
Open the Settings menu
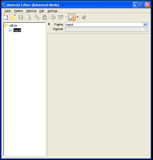click(53, 11)
